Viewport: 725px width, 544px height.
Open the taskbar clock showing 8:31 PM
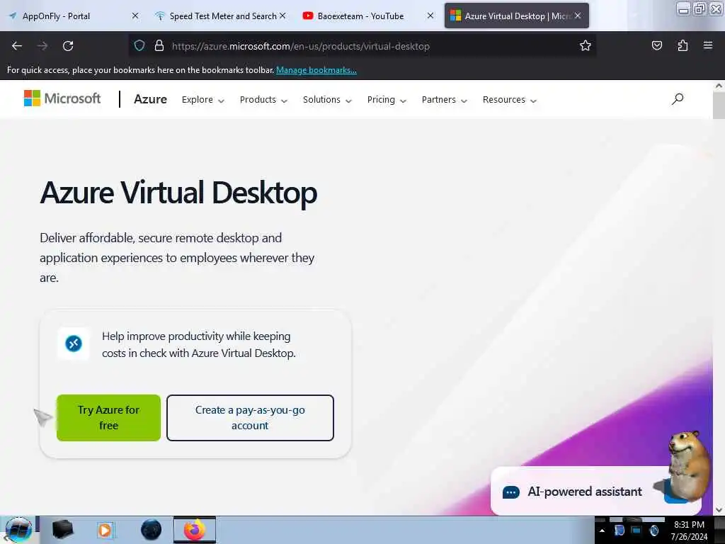click(689, 531)
